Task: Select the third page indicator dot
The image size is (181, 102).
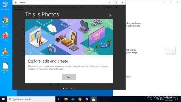Action: 71,88
